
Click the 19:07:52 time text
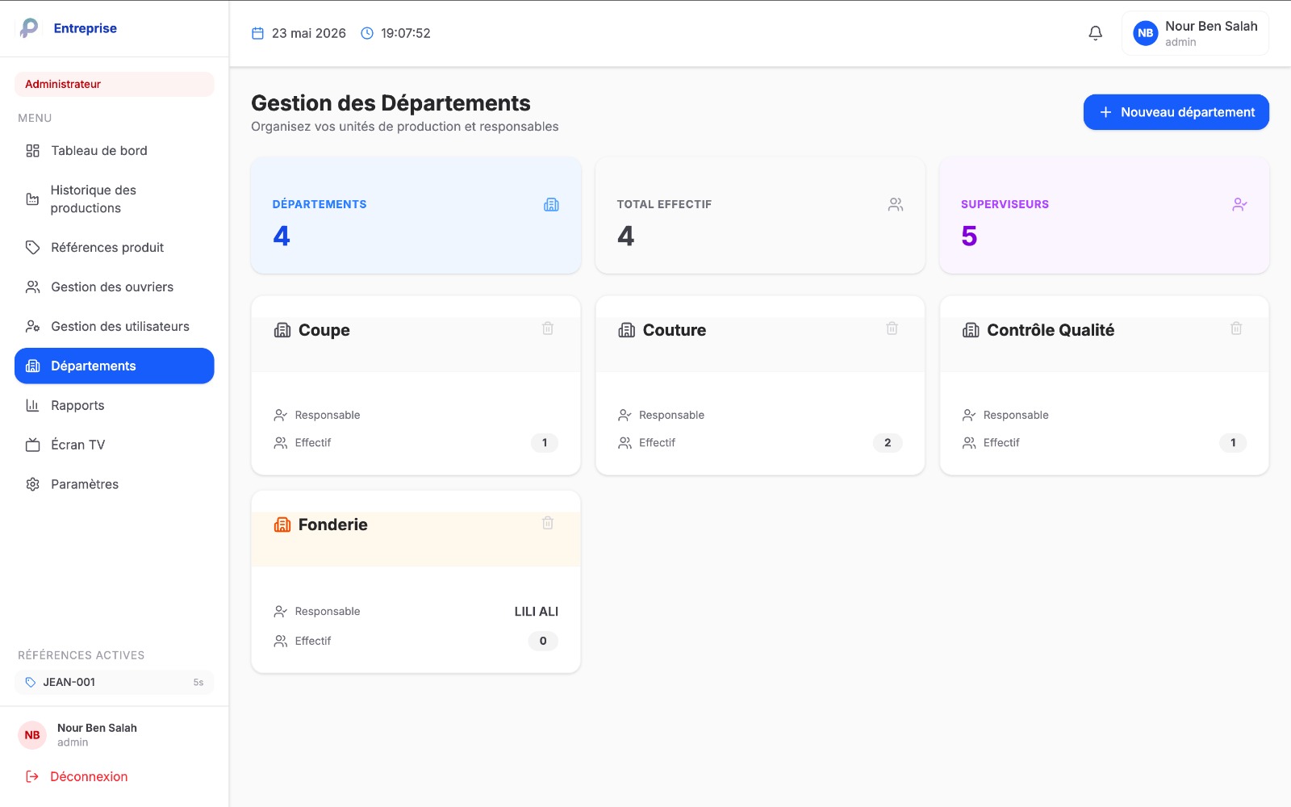point(406,33)
